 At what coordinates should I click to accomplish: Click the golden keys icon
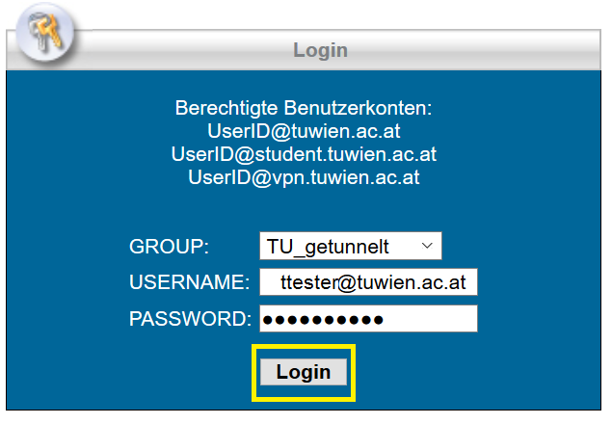(45, 34)
